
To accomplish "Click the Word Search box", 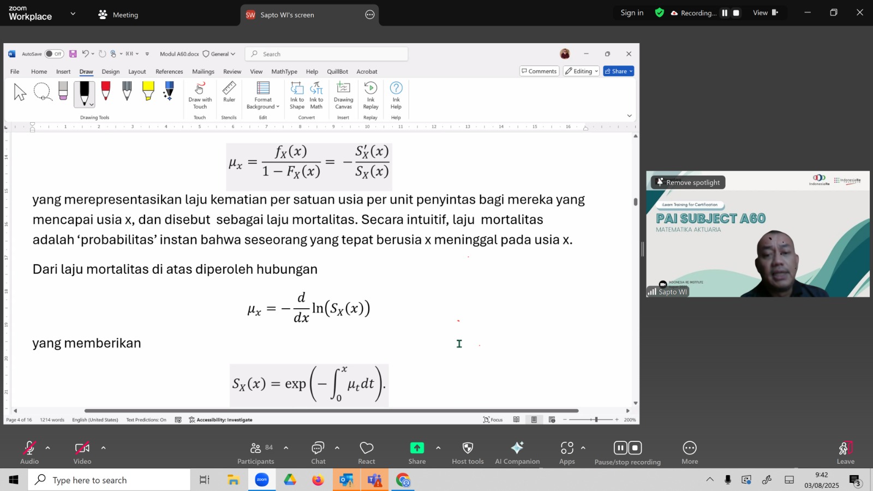I will click(x=326, y=54).
